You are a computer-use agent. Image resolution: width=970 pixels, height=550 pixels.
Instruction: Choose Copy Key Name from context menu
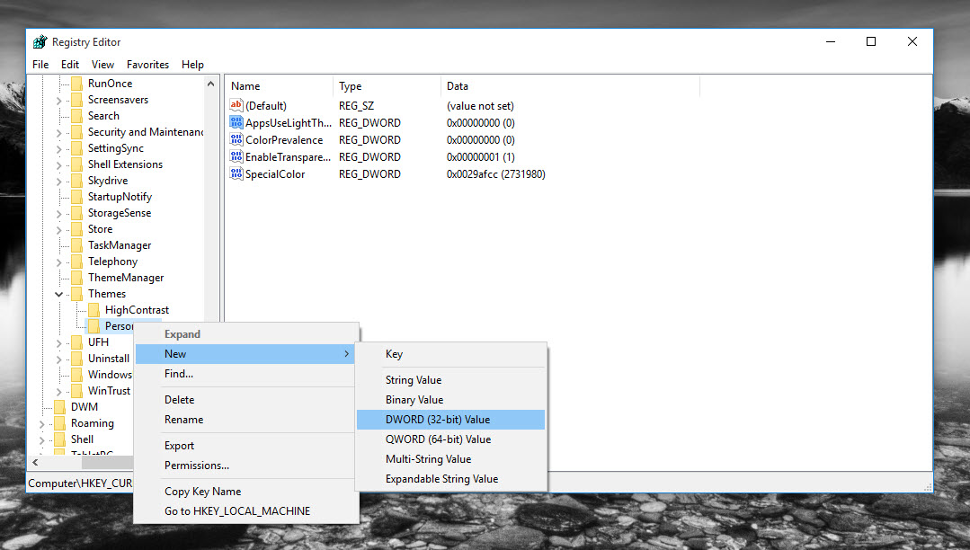click(202, 492)
